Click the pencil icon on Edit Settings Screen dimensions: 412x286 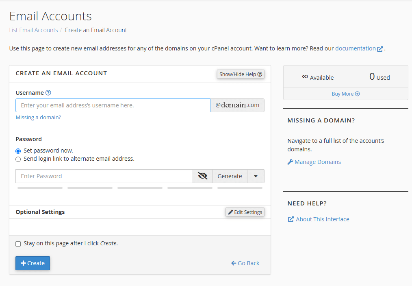pyautogui.click(x=230, y=212)
